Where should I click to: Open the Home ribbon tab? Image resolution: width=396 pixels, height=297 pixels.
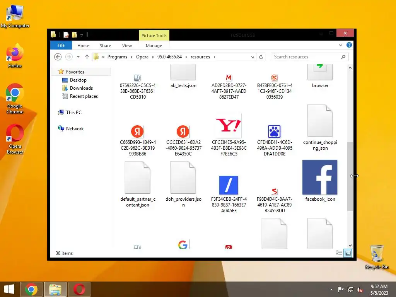point(83,46)
